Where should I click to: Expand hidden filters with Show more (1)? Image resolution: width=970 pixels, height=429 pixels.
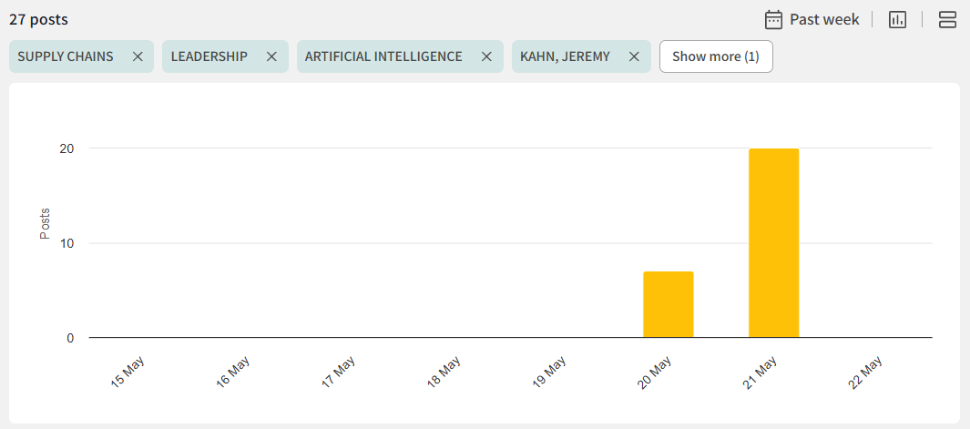715,56
